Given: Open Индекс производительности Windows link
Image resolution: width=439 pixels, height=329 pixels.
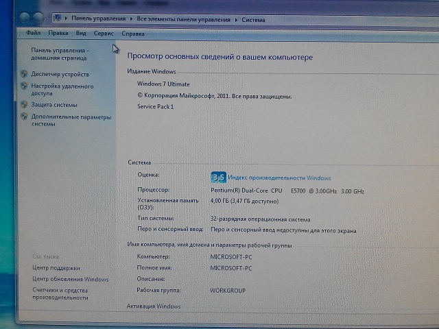Looking at the screenshot, I should click(279, 178).
